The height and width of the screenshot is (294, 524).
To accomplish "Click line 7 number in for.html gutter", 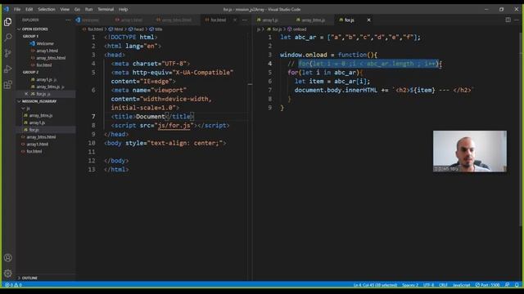I will click(x=93, y=116).
